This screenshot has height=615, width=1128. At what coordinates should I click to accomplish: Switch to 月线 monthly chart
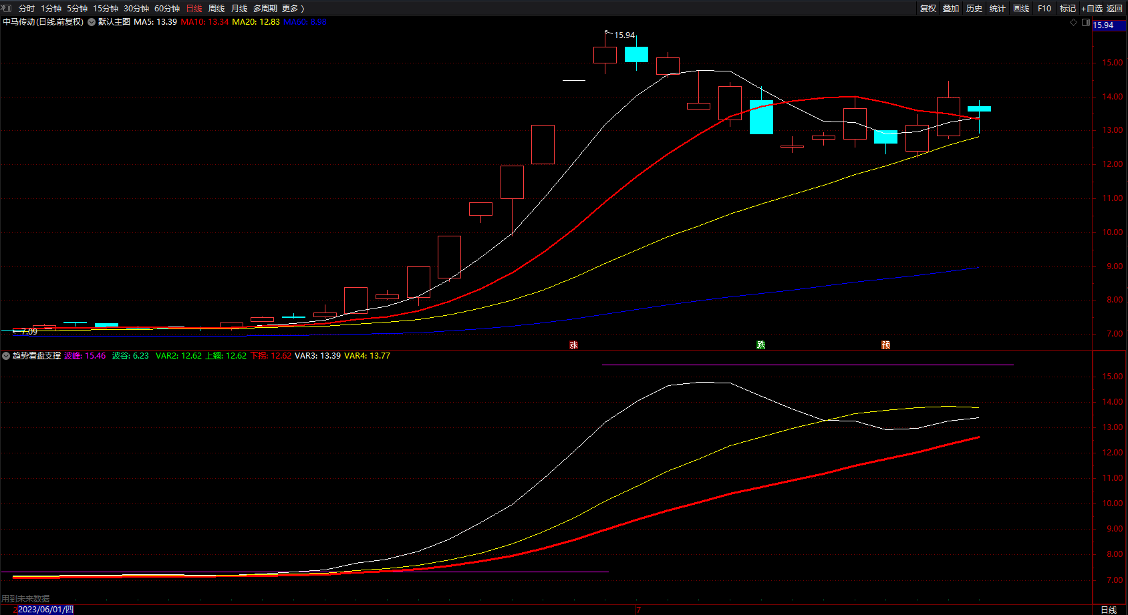point(239,9)
